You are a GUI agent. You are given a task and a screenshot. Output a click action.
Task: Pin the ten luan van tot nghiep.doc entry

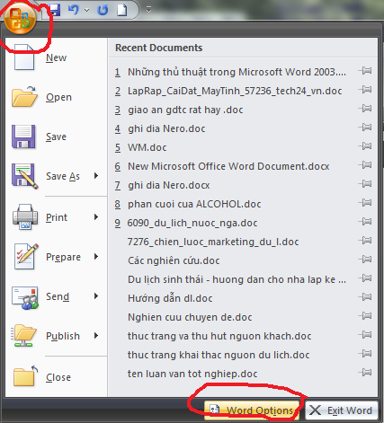[365, 373]
